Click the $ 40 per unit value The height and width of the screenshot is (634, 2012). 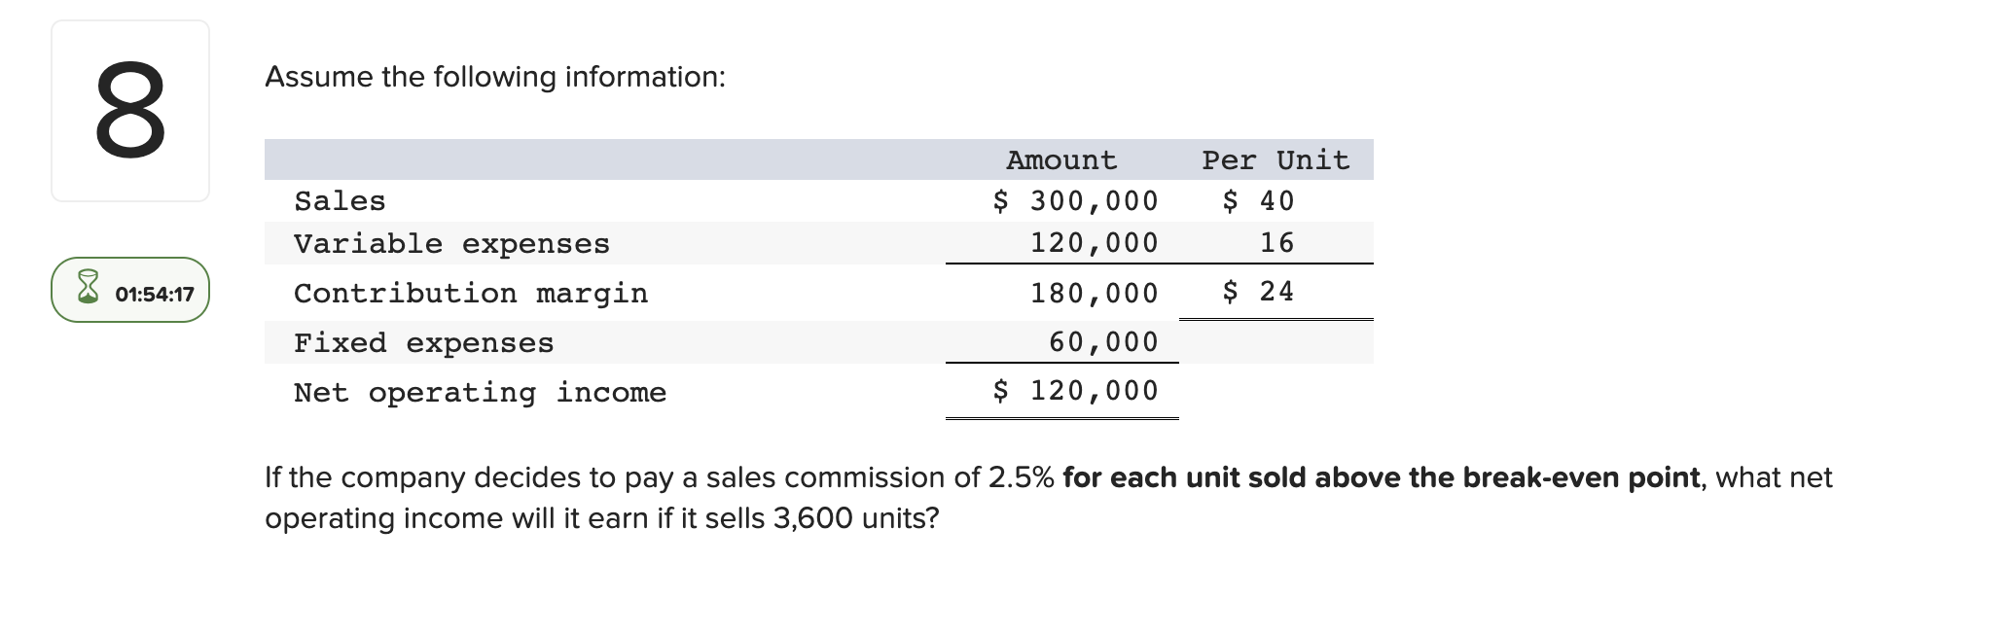click(1258, 201)
